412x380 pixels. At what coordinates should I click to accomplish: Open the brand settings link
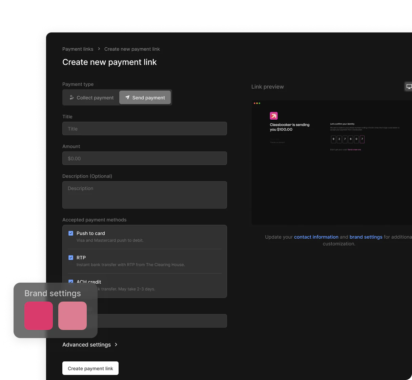tap(366, 237)
